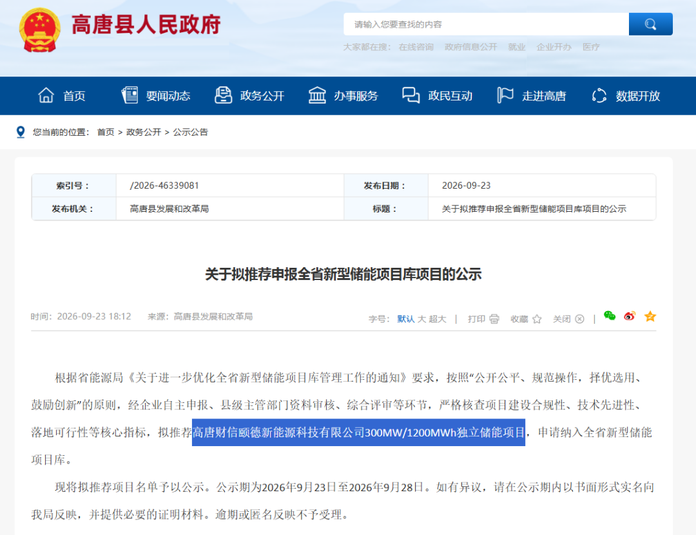This screenshot has height=535, width=696.
Task: Click into the search input field
Action: pyautogui.click(x=486, y=24)
